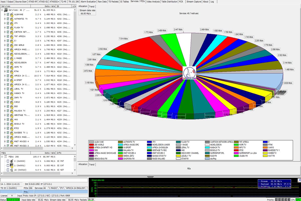The width and height of the screenshot is (301, 201).
Task: Toggle the ZEE WORLD service checkbox
Action: click(x=8, y=45)
